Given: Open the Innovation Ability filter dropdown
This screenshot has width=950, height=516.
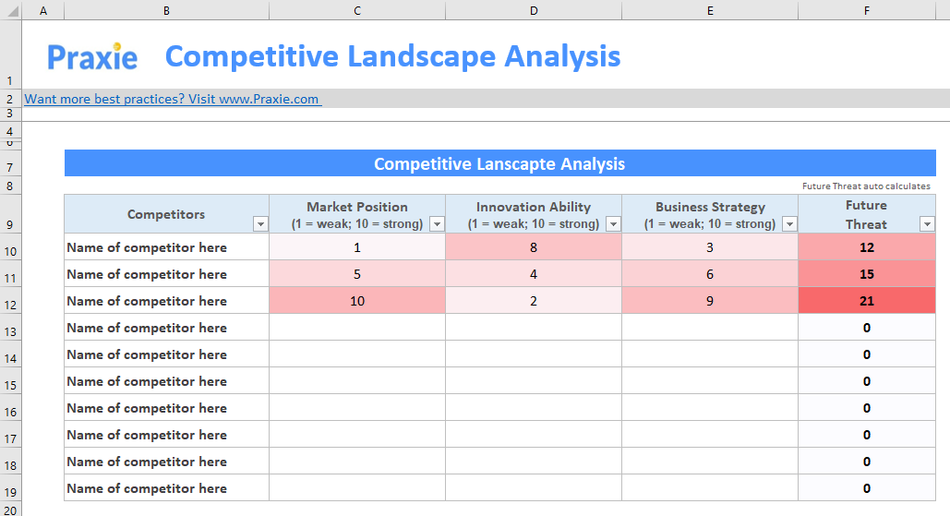Looking at the screenshot, I should click(x=613, y=224).
